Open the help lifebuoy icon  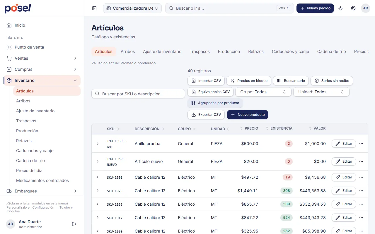[353, 8]
